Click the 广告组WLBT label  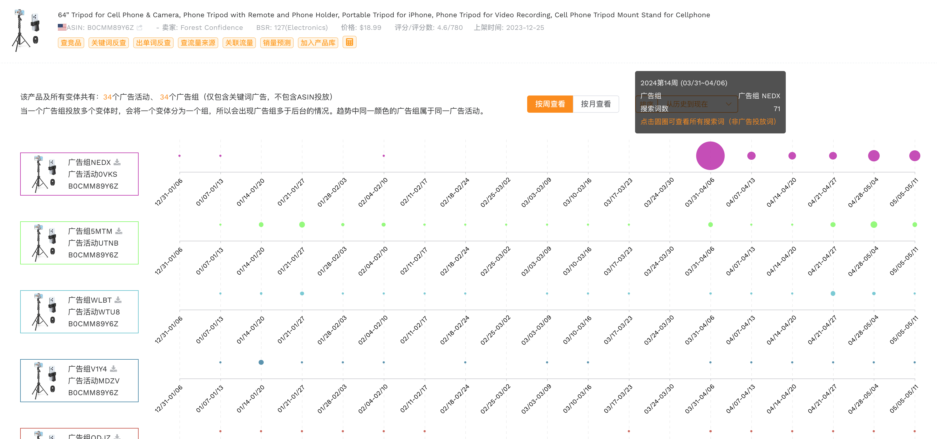click(90, 300)
